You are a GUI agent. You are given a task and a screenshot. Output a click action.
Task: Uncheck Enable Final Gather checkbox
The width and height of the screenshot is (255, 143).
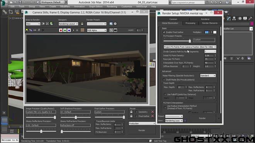[164, 32]
